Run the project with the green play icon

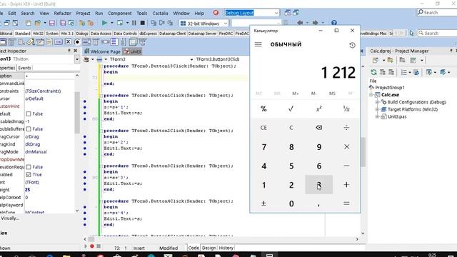pos(104,23)
